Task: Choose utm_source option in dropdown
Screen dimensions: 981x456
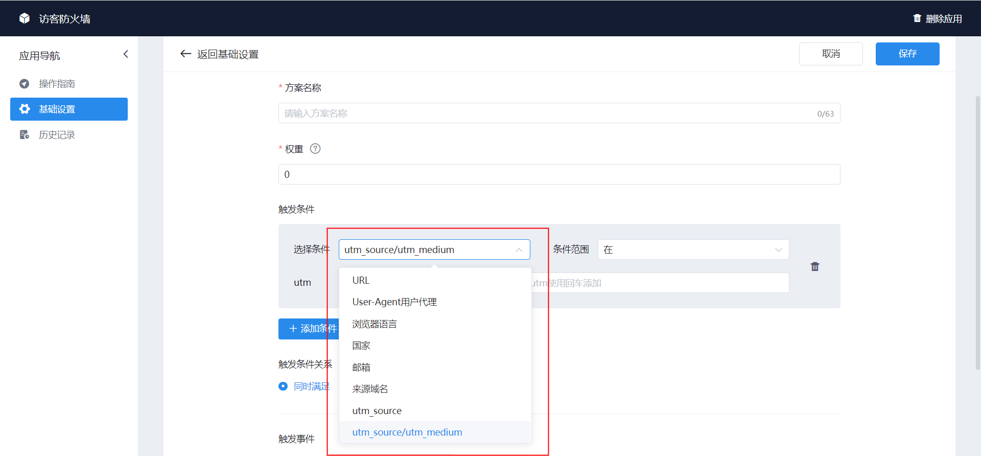Action: pyautogui.click(x=435, y=411)
